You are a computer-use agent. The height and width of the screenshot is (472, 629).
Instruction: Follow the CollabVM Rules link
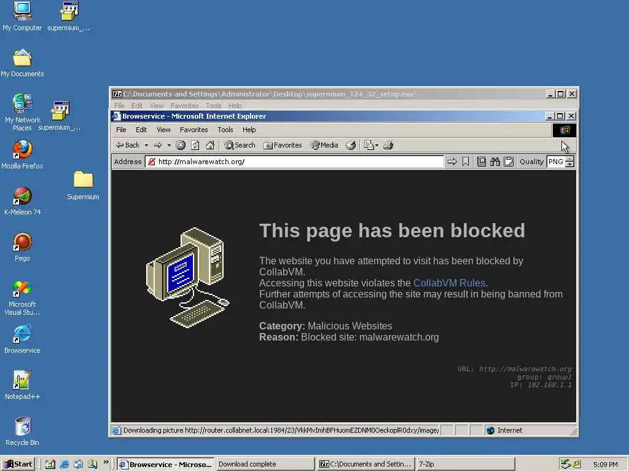pyautogui.click(x=449, y=283)
